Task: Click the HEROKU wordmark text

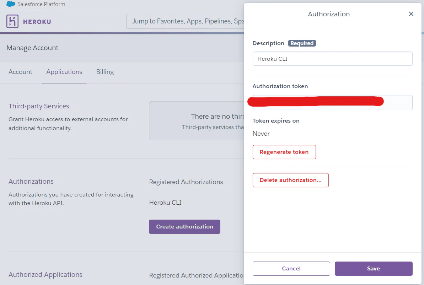Action: click(37, 22)
